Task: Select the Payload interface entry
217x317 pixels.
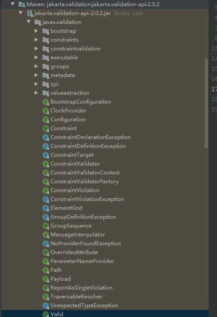Action: (x=61, y=279)
